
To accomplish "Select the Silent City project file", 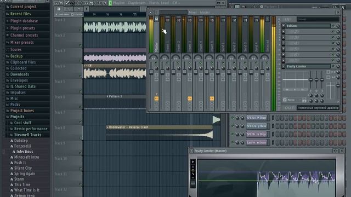I will point(23,168).
